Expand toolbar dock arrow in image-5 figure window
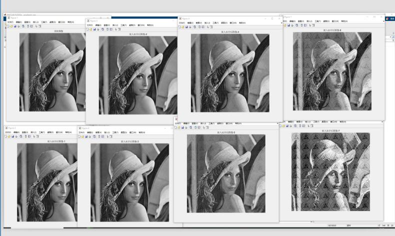Viewport: 395px width, 236px height. coord(277,123)
